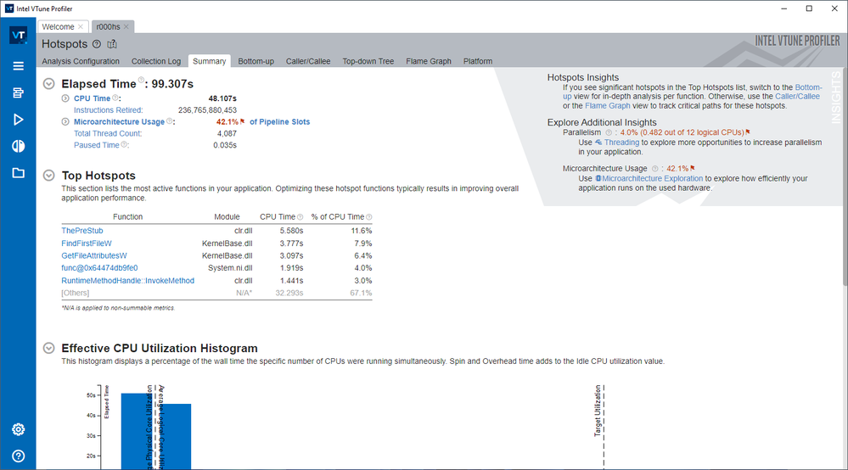Image resolution: width=848 pixels, height=470 pixels.
Task: Click the VTune logo icon in the sidebar
Action: 18,36
